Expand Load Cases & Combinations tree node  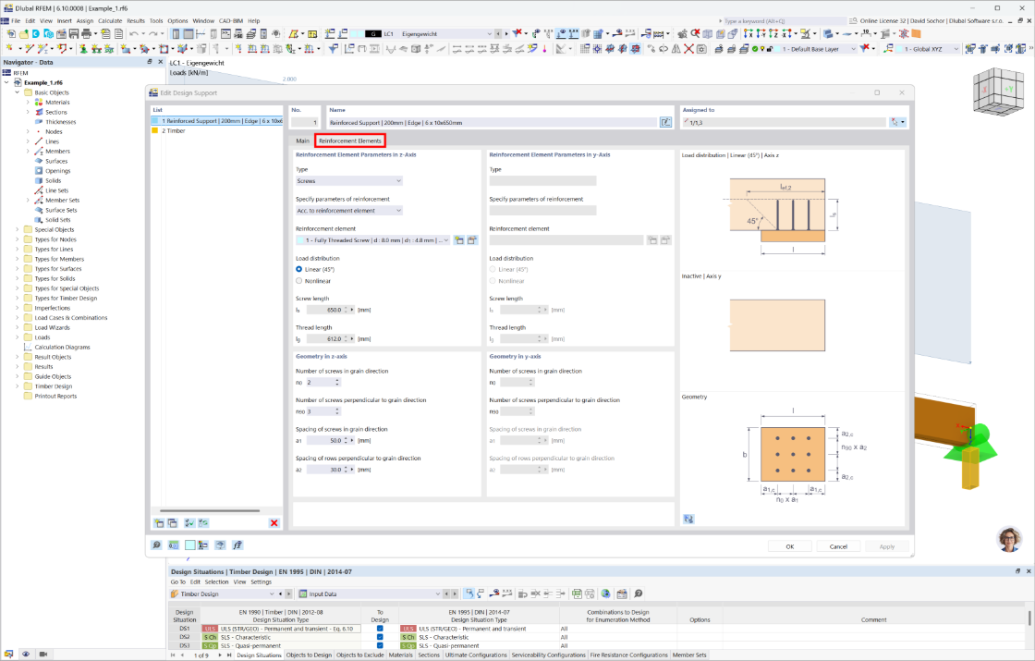[18, 318]
